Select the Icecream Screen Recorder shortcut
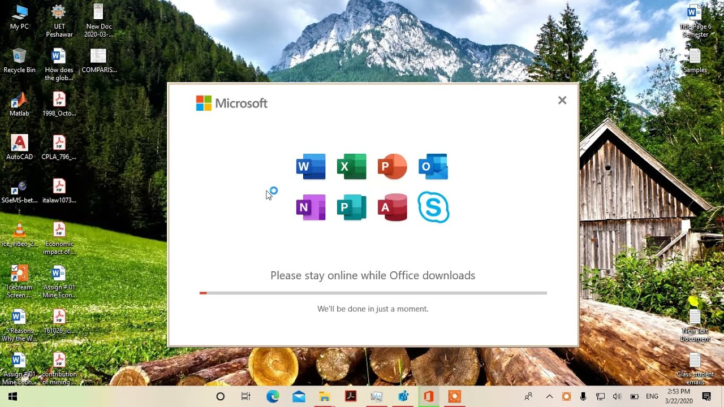Viewport: 724px width, 407px height. [x=19, y=282]
